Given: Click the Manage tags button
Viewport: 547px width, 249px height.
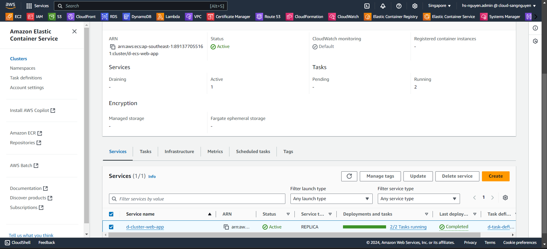Looking at the screenshot, I should 380,176.
